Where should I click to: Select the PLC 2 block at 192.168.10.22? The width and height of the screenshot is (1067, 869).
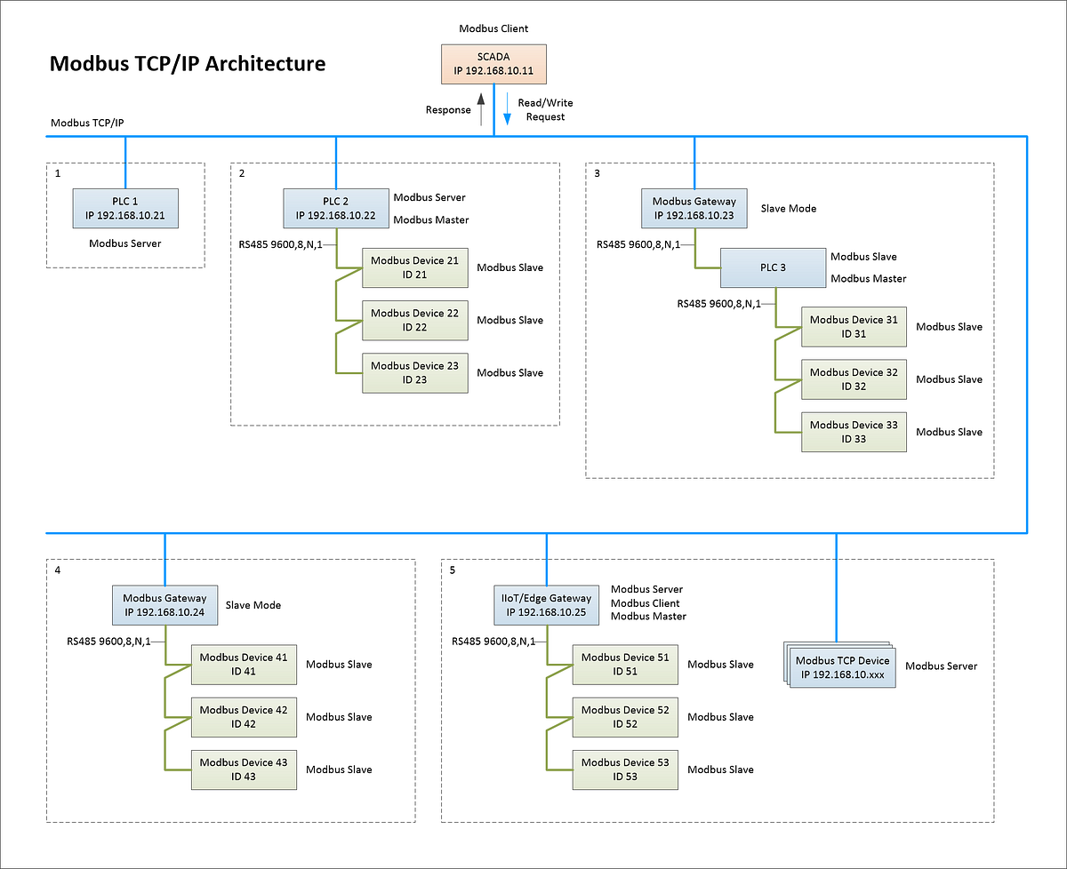coord(336,208)
